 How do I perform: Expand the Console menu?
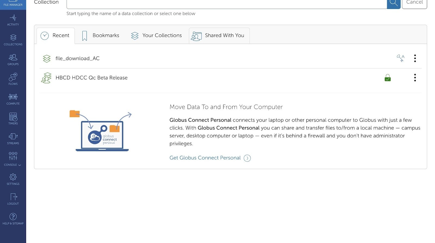tap(13, 159)
